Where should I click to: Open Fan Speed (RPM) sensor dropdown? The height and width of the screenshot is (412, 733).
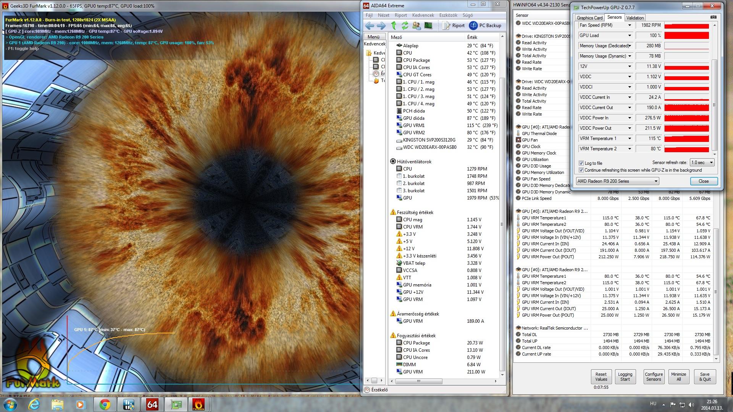click(630, 25)
